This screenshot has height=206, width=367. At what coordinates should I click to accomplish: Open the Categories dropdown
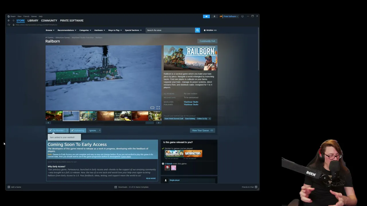point(85,30)
